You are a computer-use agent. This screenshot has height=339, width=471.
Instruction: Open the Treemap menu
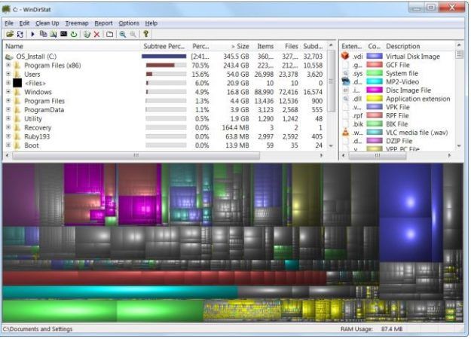(77, 23)
